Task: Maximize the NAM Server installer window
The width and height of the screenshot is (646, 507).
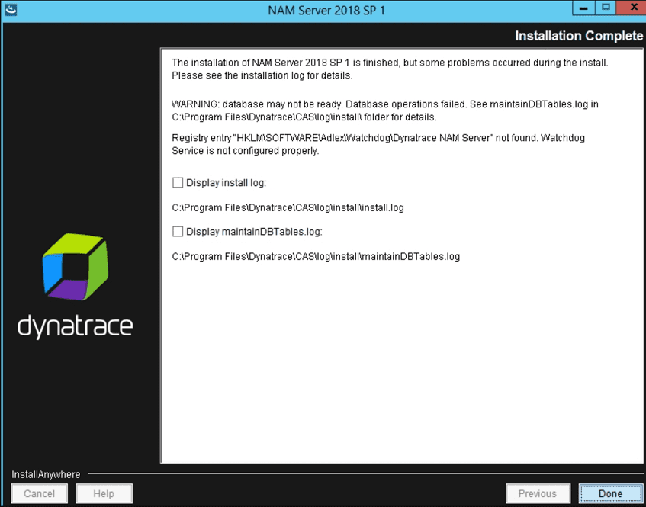Action: (606, 8)
